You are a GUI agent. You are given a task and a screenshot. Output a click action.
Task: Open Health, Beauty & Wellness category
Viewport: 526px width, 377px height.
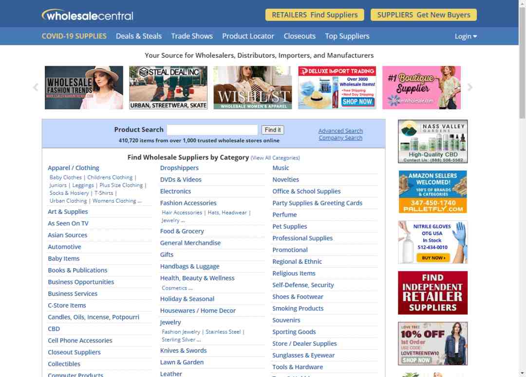tap(197, 278)
